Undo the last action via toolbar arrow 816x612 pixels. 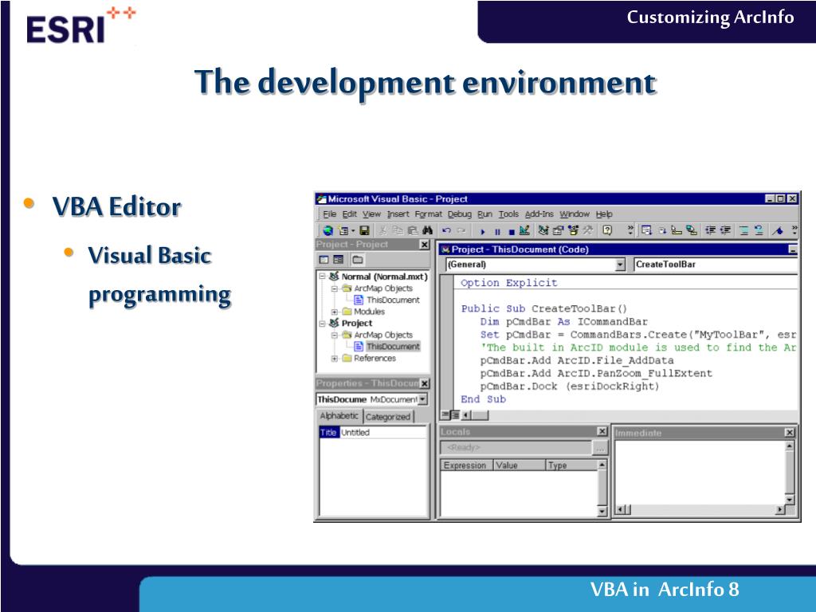446,230
